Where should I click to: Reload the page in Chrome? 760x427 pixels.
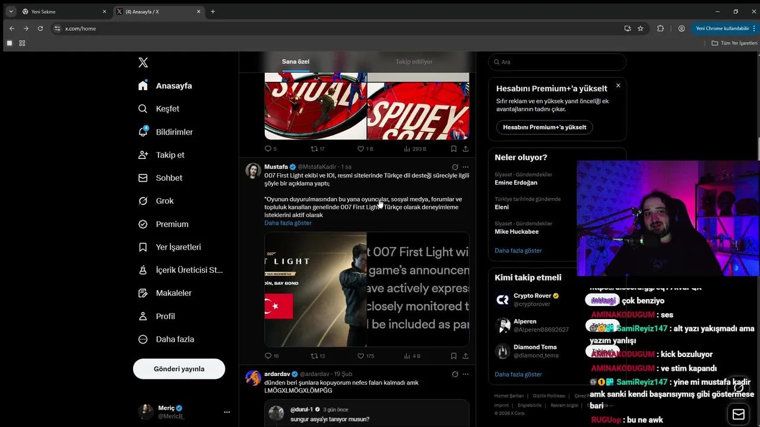coord(40,28)
